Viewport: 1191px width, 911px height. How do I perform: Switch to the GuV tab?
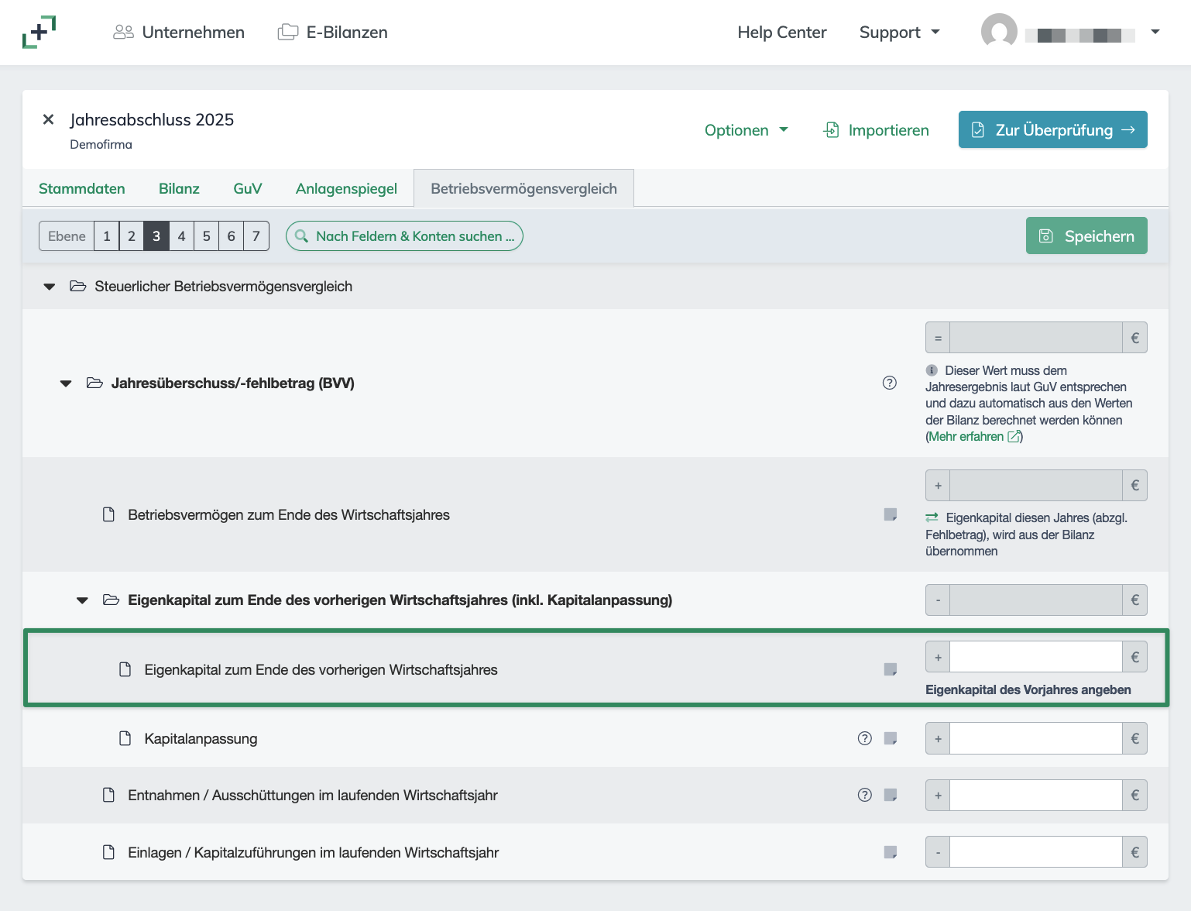coord(248,188)
